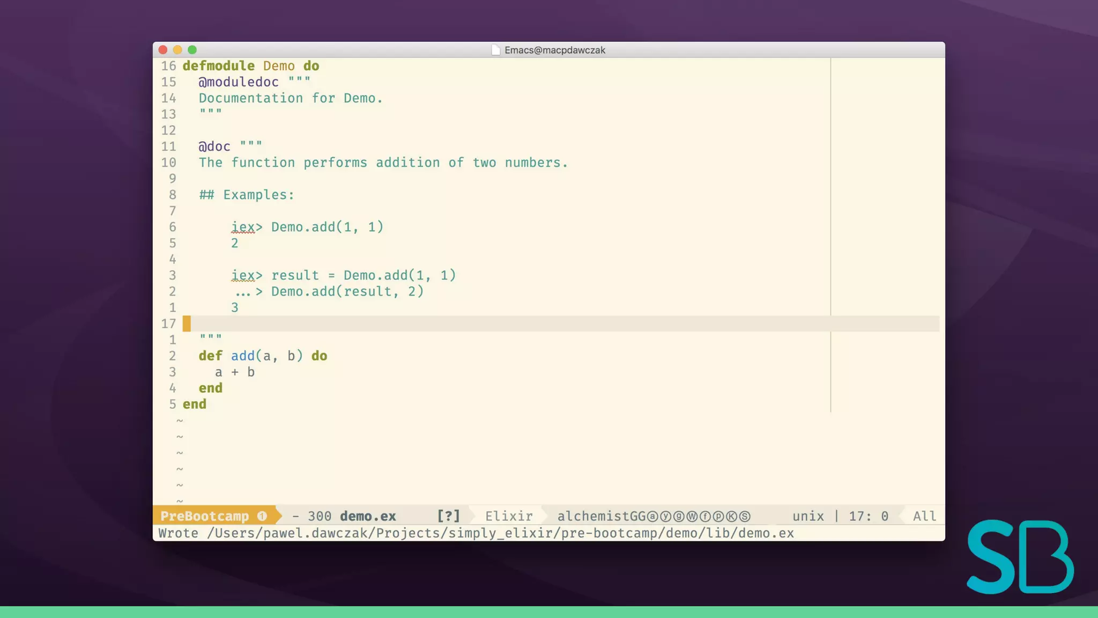Click the circled 'g' minor-mode indicator

click(679, 517)
